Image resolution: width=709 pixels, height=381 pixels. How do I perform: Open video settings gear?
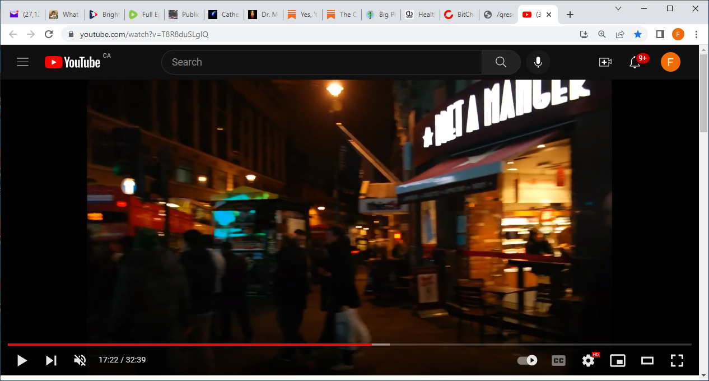click(x=588, y=360)
